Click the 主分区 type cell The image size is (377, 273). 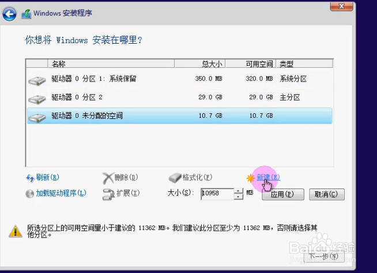click(290, 97)
